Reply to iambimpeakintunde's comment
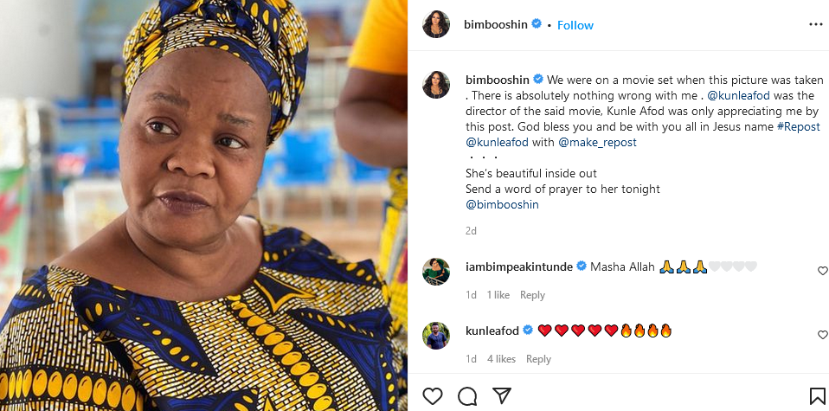Image resolution: width=829 pixels, height=411 pixels. pos(532,295)
